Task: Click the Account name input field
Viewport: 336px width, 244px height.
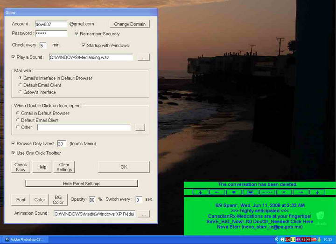Action: coord(51,24)
